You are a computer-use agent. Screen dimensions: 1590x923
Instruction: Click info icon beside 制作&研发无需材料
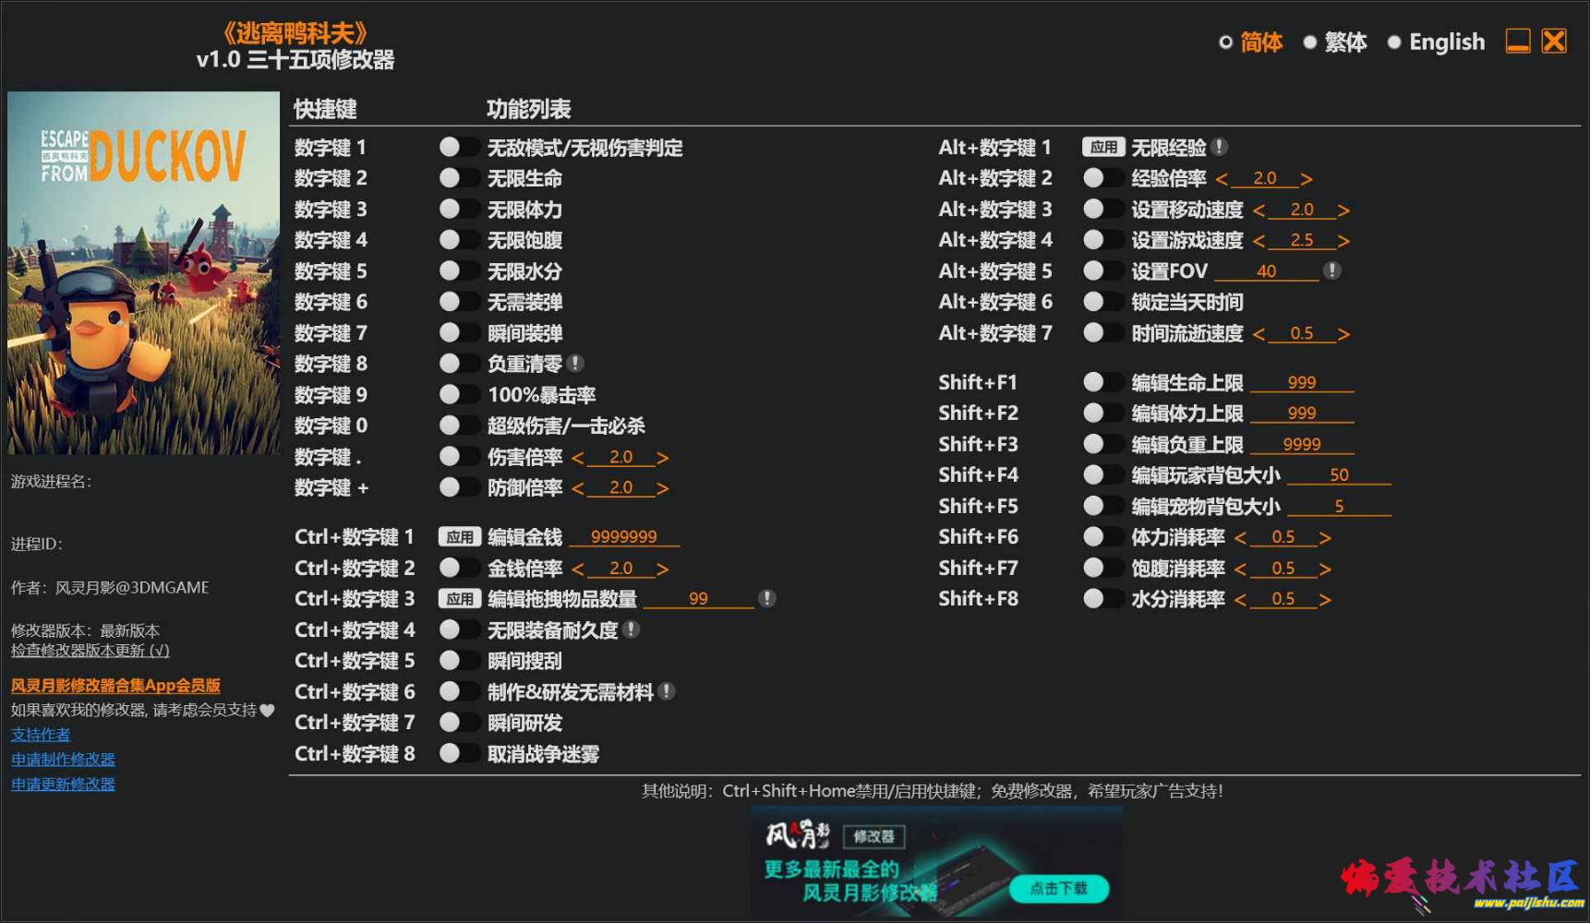667,691
